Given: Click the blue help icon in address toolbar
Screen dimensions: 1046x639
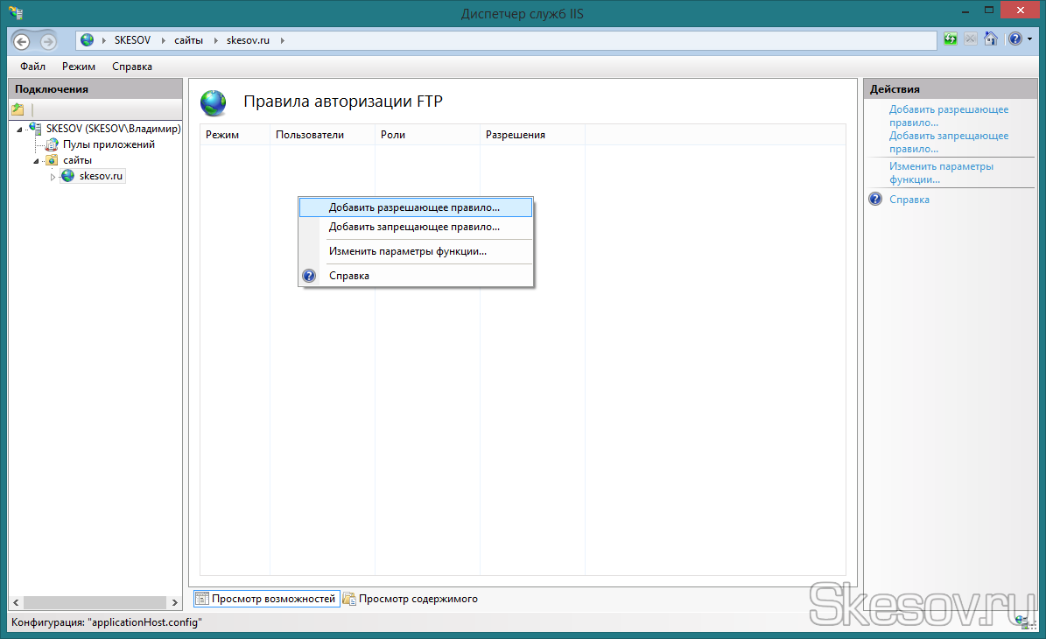Looking at the screenshot, I should coord(1014,39).
